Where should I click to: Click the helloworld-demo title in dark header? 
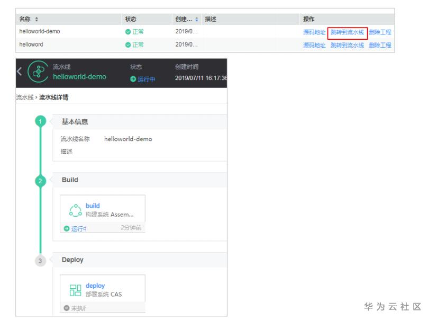pos(79,76)
